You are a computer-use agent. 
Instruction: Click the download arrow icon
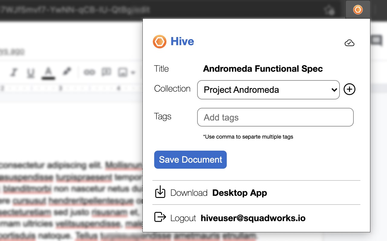(x=160, y=192)
